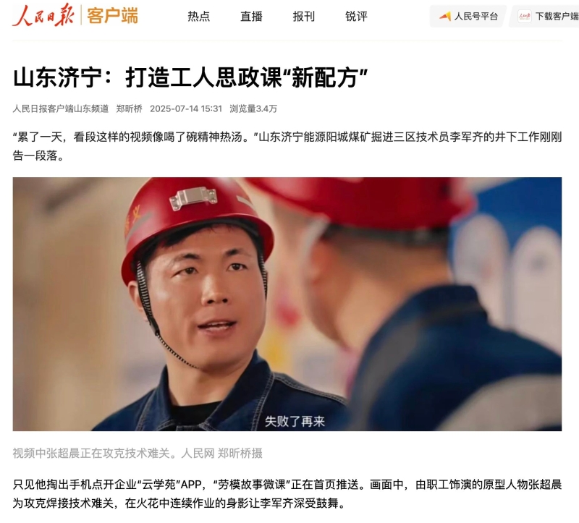Open the 报刊 section
The image size is (579, 523).
point(303,16)
